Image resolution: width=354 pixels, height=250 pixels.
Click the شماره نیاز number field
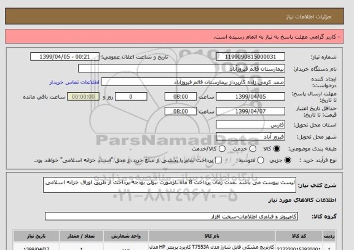(x=250, y=57)
